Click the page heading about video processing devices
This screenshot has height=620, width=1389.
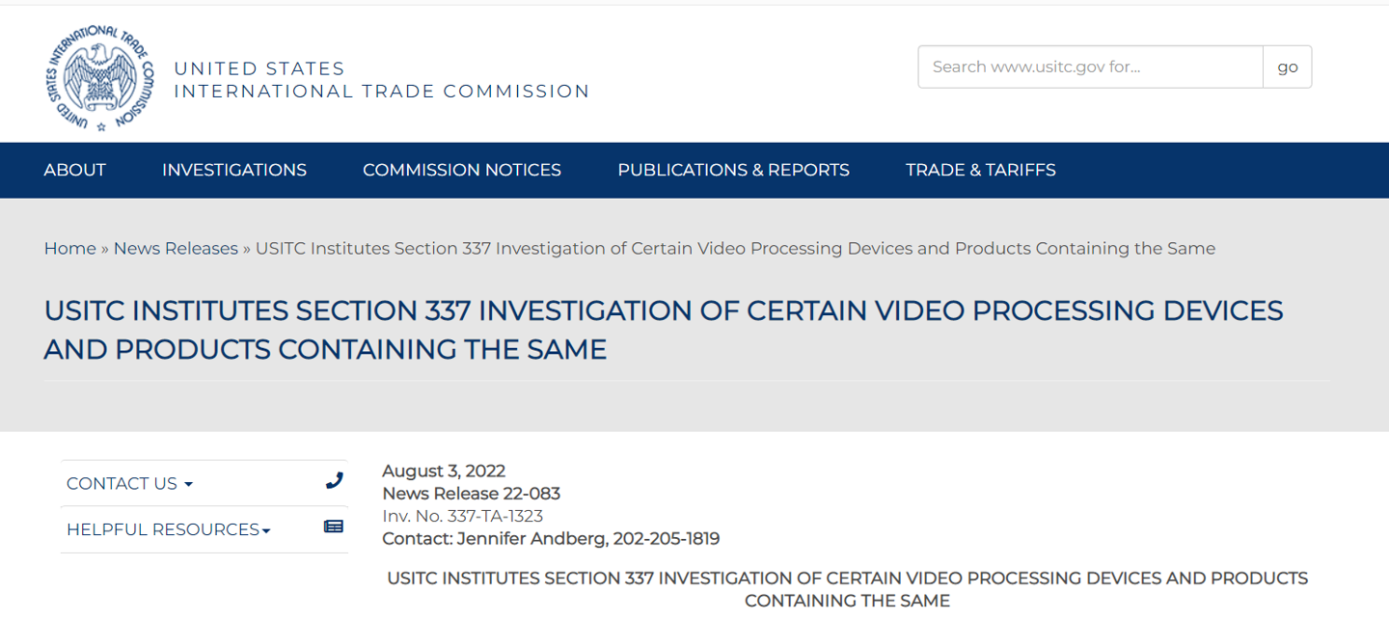click(x=664, y=330)
